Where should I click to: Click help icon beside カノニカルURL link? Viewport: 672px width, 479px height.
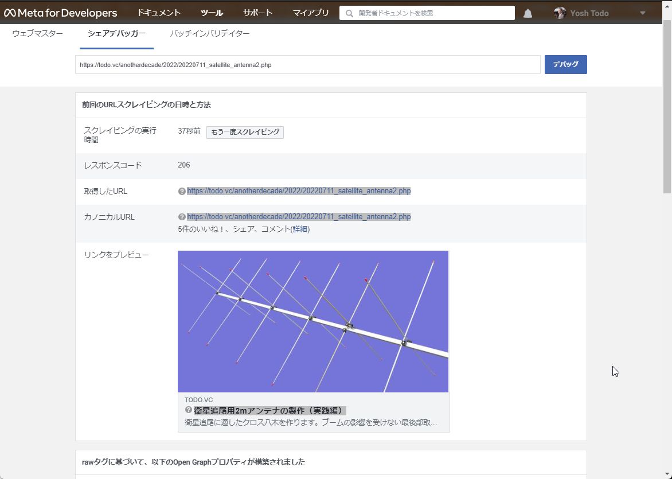[182, 217]
